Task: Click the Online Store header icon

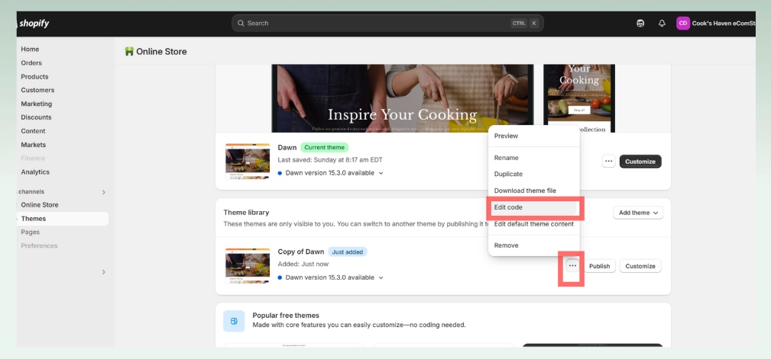Action: coord(129,52)
